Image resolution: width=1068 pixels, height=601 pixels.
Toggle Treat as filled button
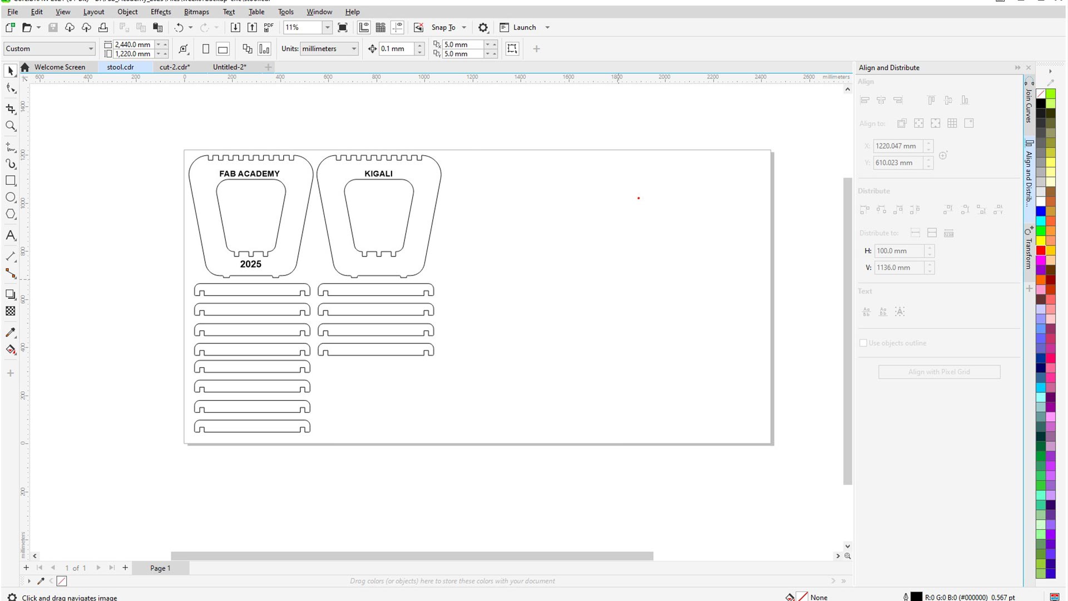512,49
